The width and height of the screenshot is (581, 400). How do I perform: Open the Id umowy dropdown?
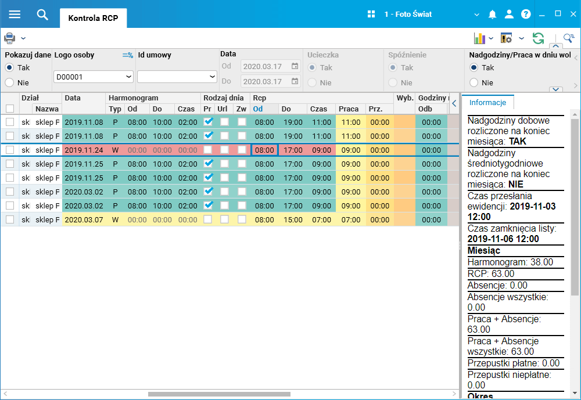tap(177, 77)
